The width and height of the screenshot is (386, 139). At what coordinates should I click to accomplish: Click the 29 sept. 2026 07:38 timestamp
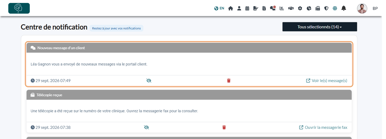click(51, 127)
